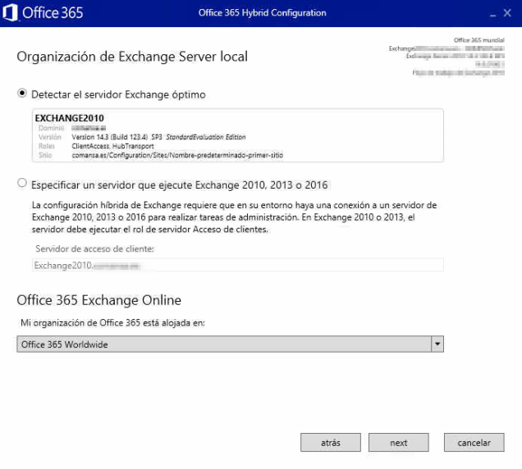The image size is (522, 469).
Task: Select 'Detectar el servidor Exchange óptimo' radio button
Action: [x=22, y=93]
